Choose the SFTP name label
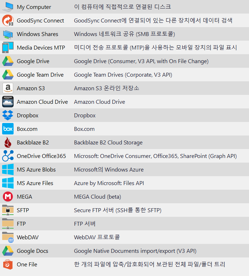The width and height of the screenshot is (249, 276). point(23,210)
